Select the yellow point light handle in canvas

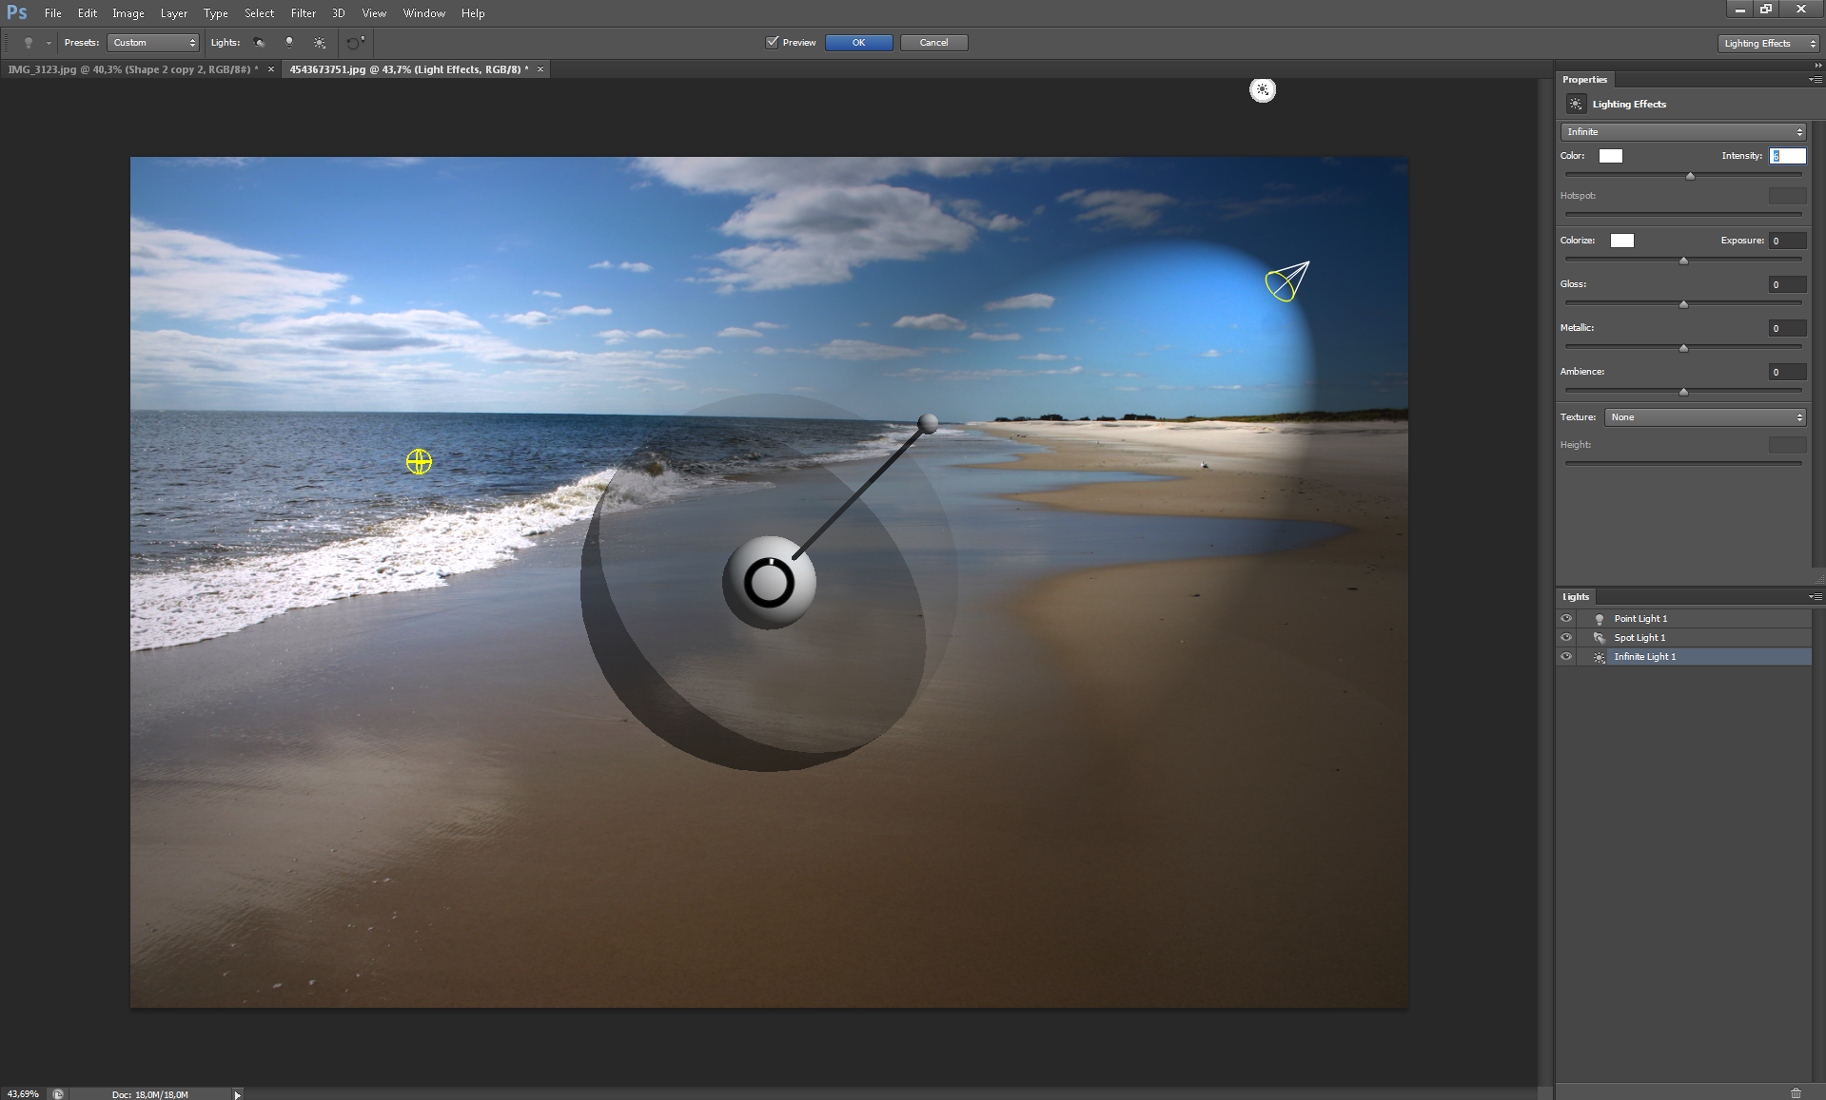point(419,462)
